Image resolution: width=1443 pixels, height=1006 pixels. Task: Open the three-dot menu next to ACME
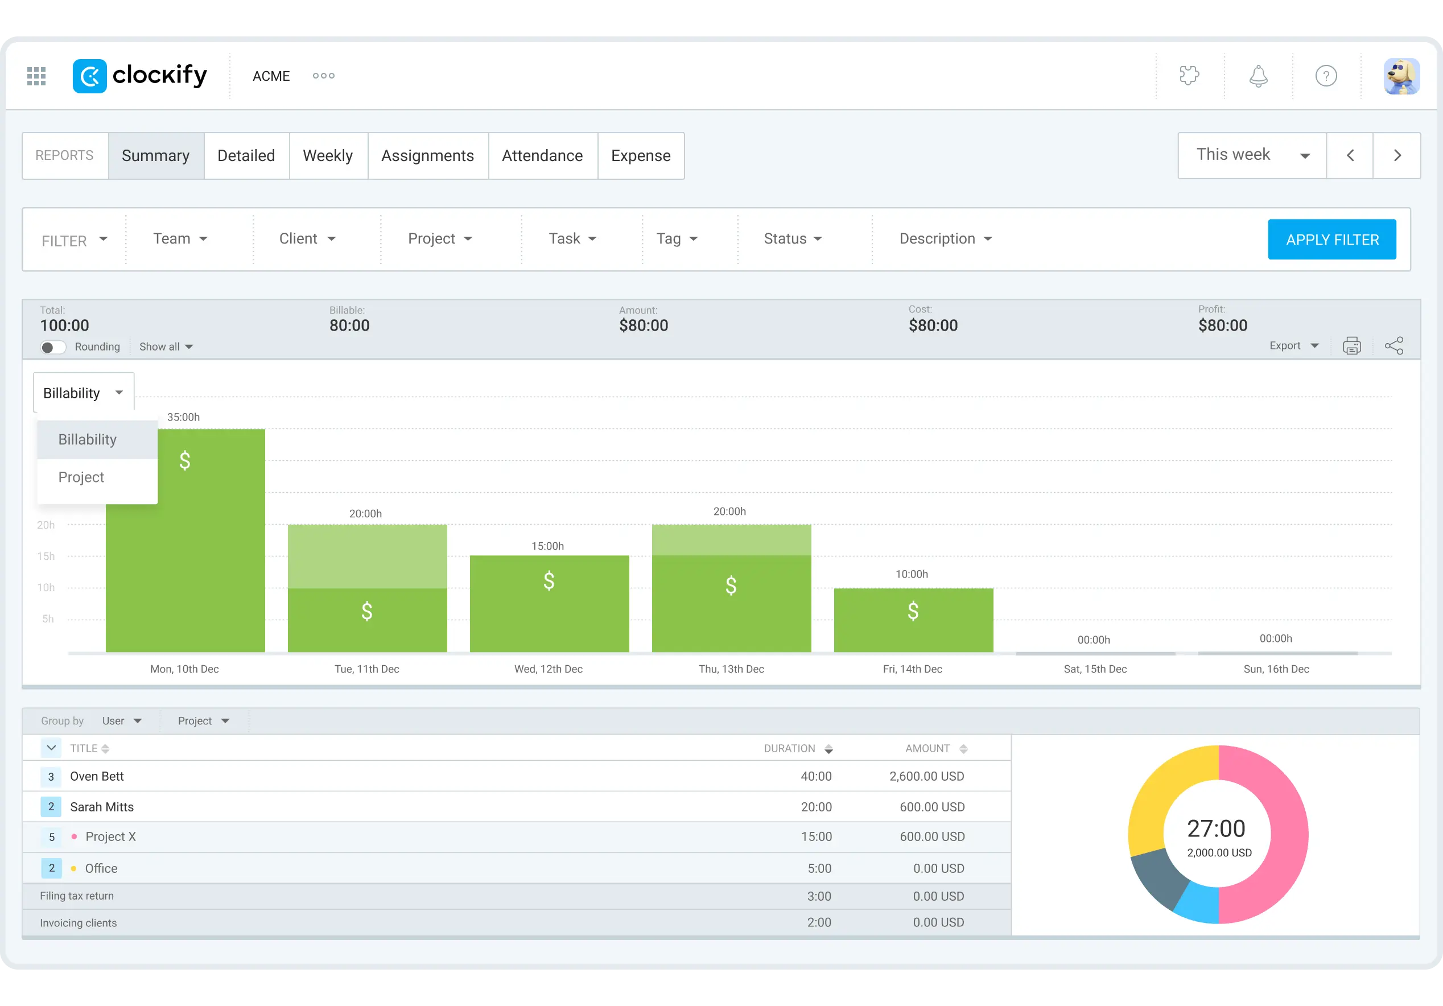[x=323, y=76]
